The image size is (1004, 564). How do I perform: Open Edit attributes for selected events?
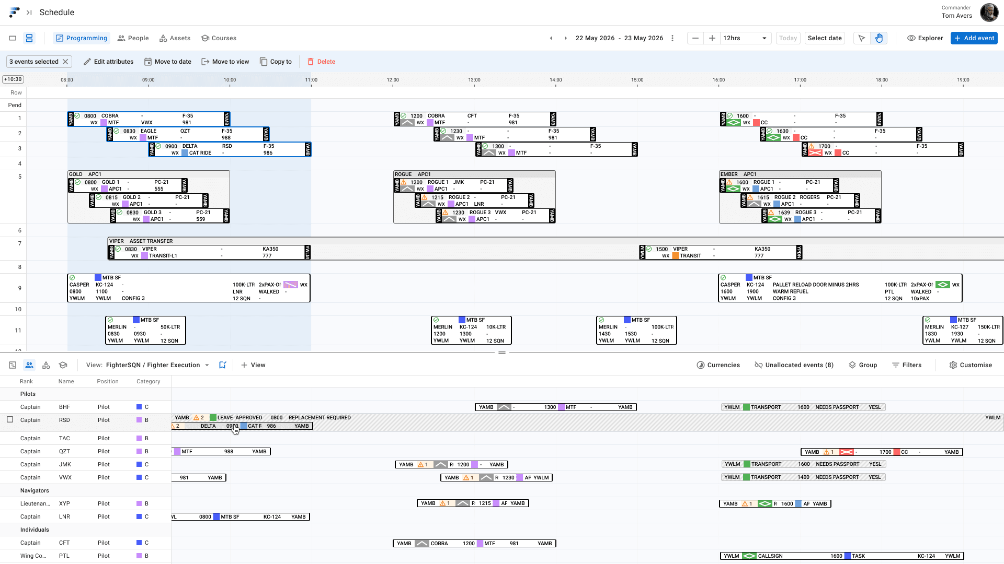pos(108,62)
